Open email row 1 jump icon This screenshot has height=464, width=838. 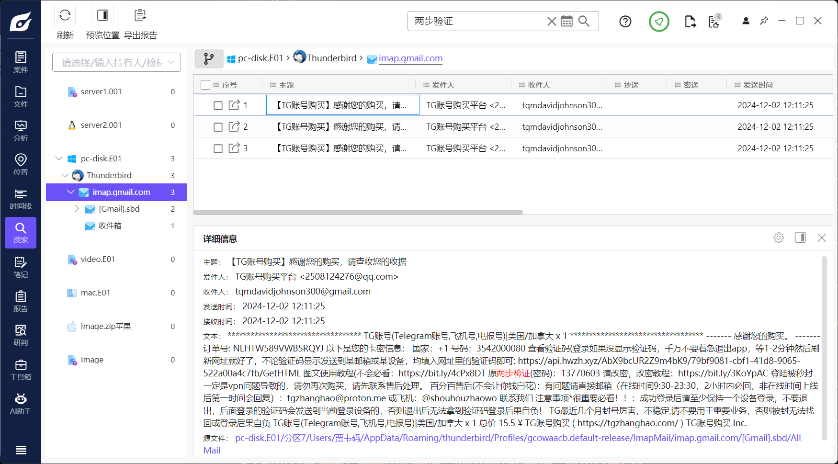234,105
